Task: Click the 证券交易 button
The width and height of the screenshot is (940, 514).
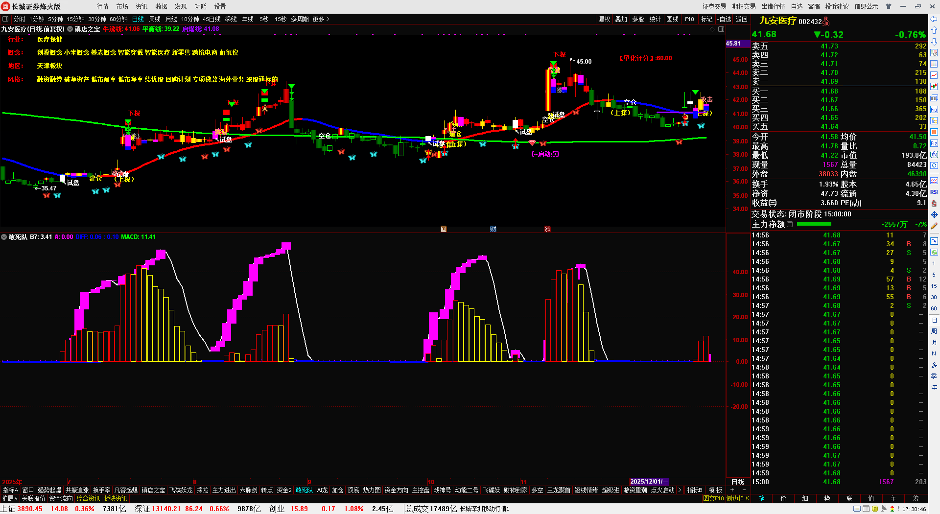Action: pyautogui.click(x=715, y=6)
